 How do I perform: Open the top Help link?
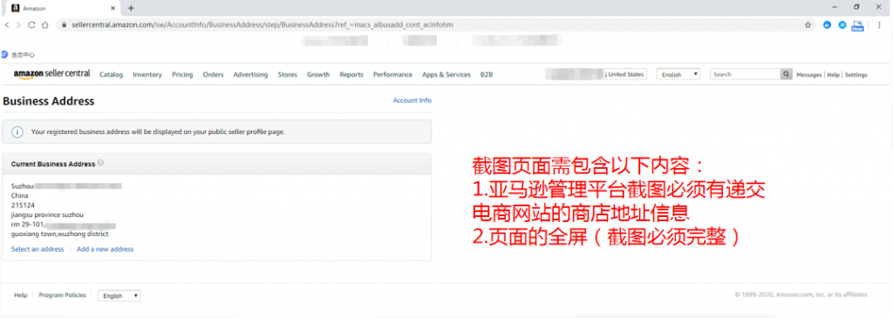[833, 75]
